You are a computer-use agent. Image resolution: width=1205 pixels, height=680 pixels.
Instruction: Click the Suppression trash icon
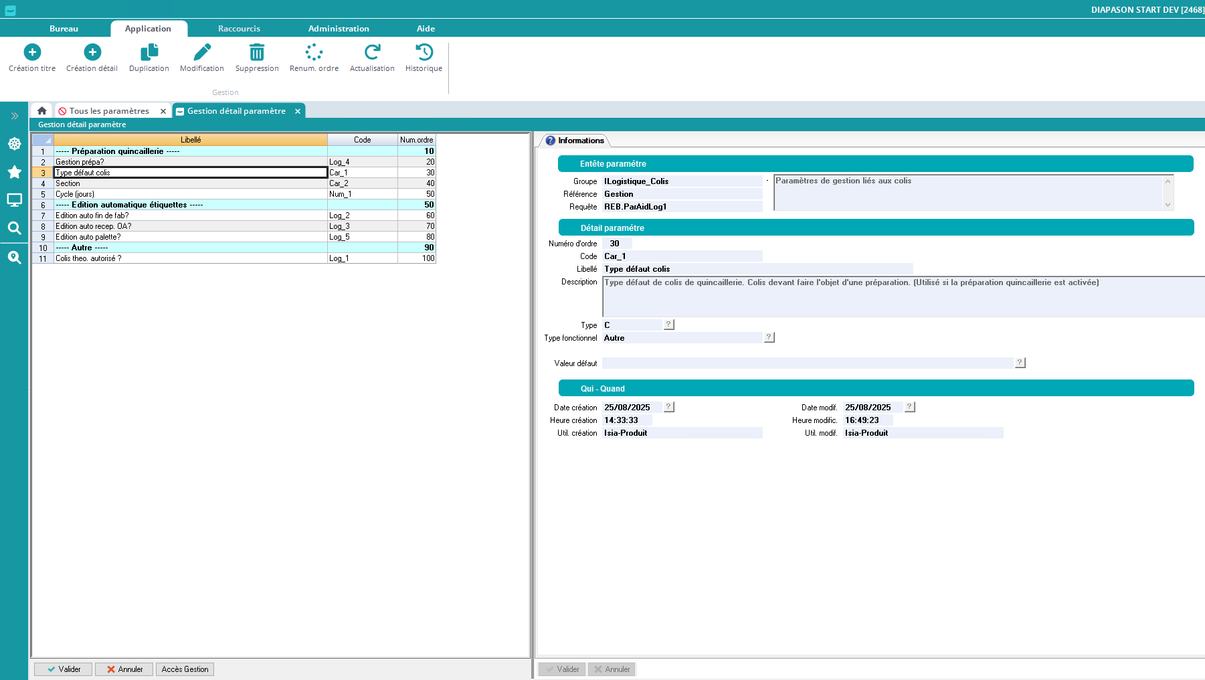click(x=257, y=52)
